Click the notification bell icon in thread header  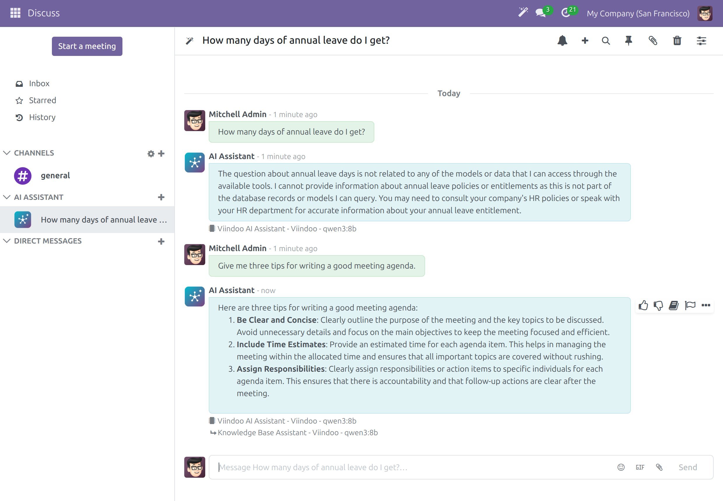tap(562, 41)
